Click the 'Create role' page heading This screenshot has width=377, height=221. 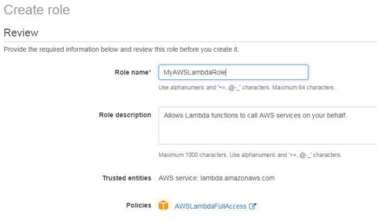(37, 10)
